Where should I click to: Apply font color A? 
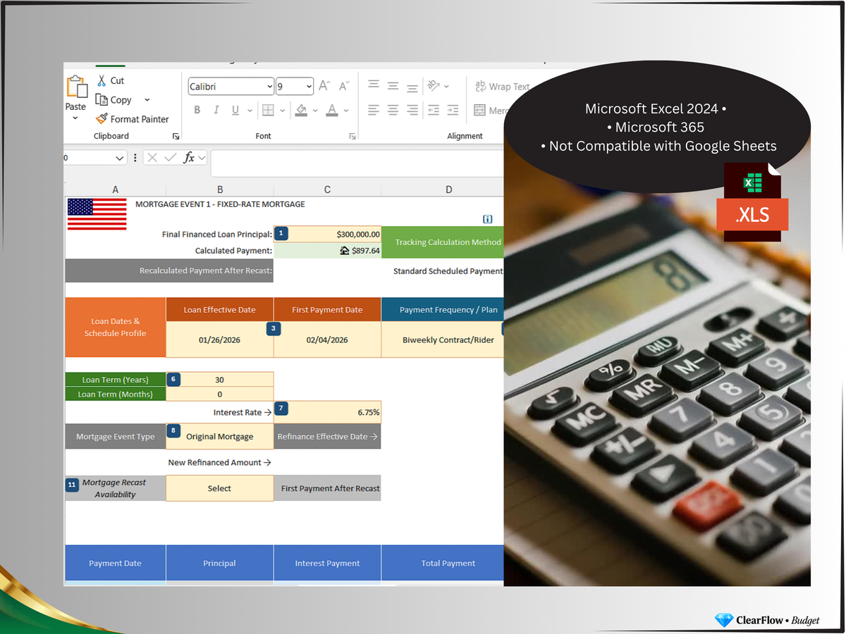tap(331, 110)
